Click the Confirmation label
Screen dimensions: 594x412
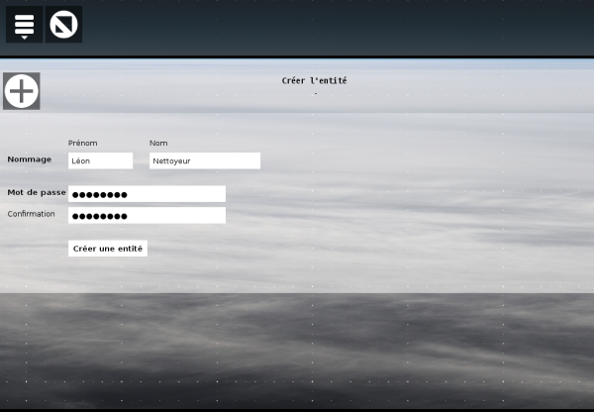(x=32, y=214)
